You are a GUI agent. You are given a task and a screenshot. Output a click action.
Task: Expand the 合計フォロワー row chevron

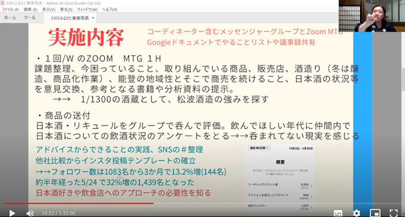[x=312, y=207]
